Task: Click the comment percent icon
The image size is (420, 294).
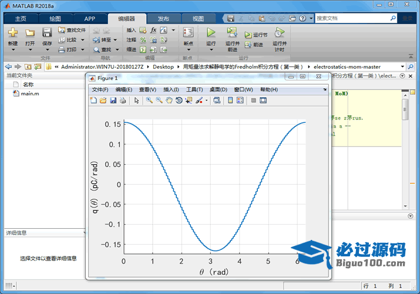Action: tap(143, 40)
